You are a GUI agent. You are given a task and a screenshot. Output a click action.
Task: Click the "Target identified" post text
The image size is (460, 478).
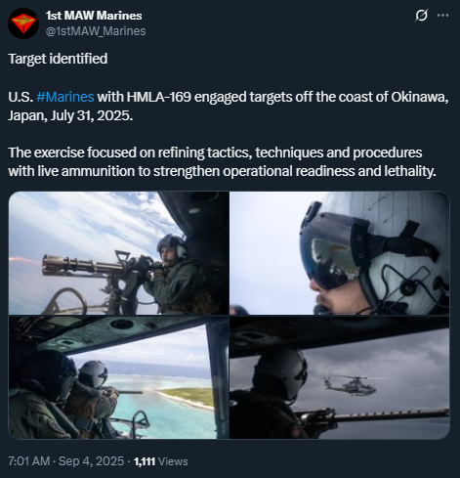58,59
